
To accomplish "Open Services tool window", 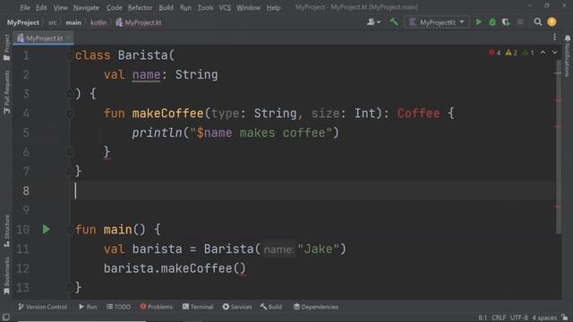I will (236, 307).
